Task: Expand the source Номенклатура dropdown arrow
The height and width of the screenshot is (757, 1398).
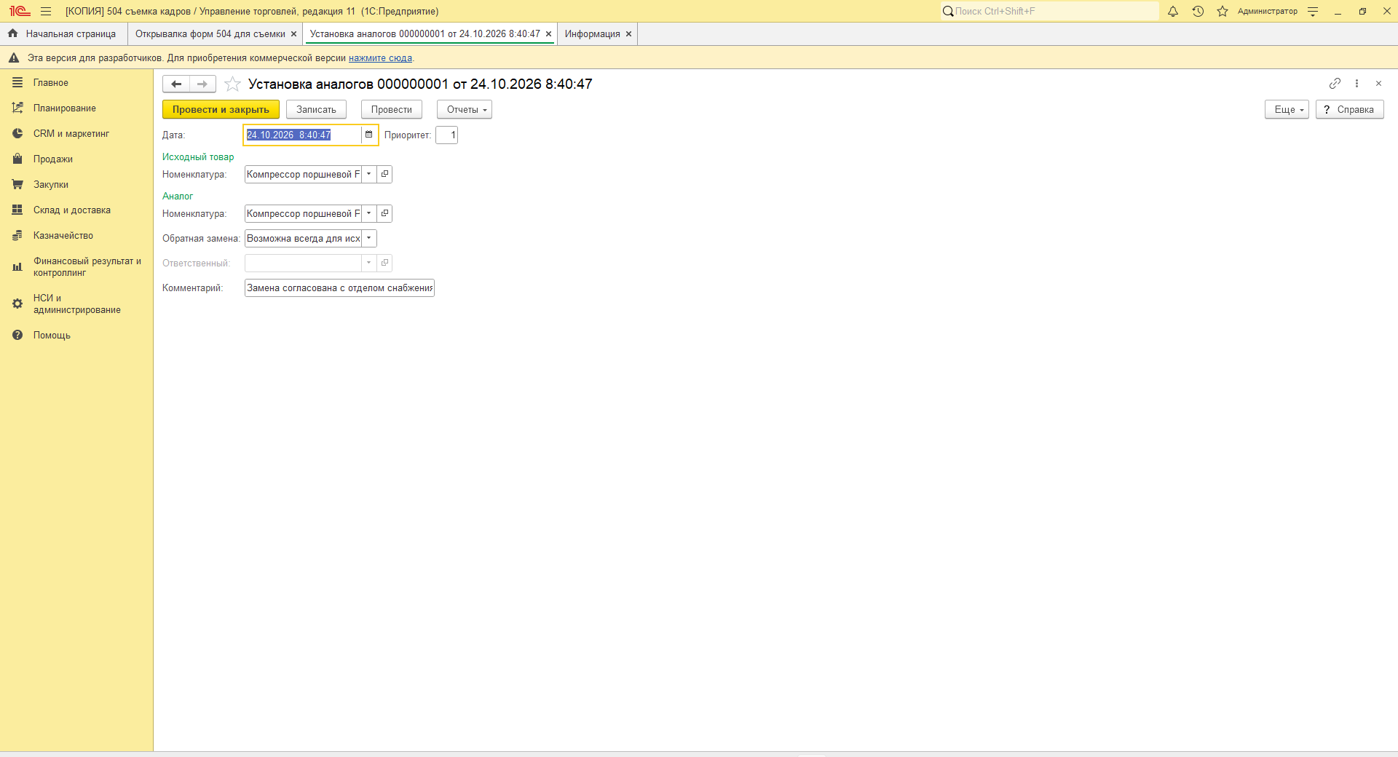Action: coord(369,174)
